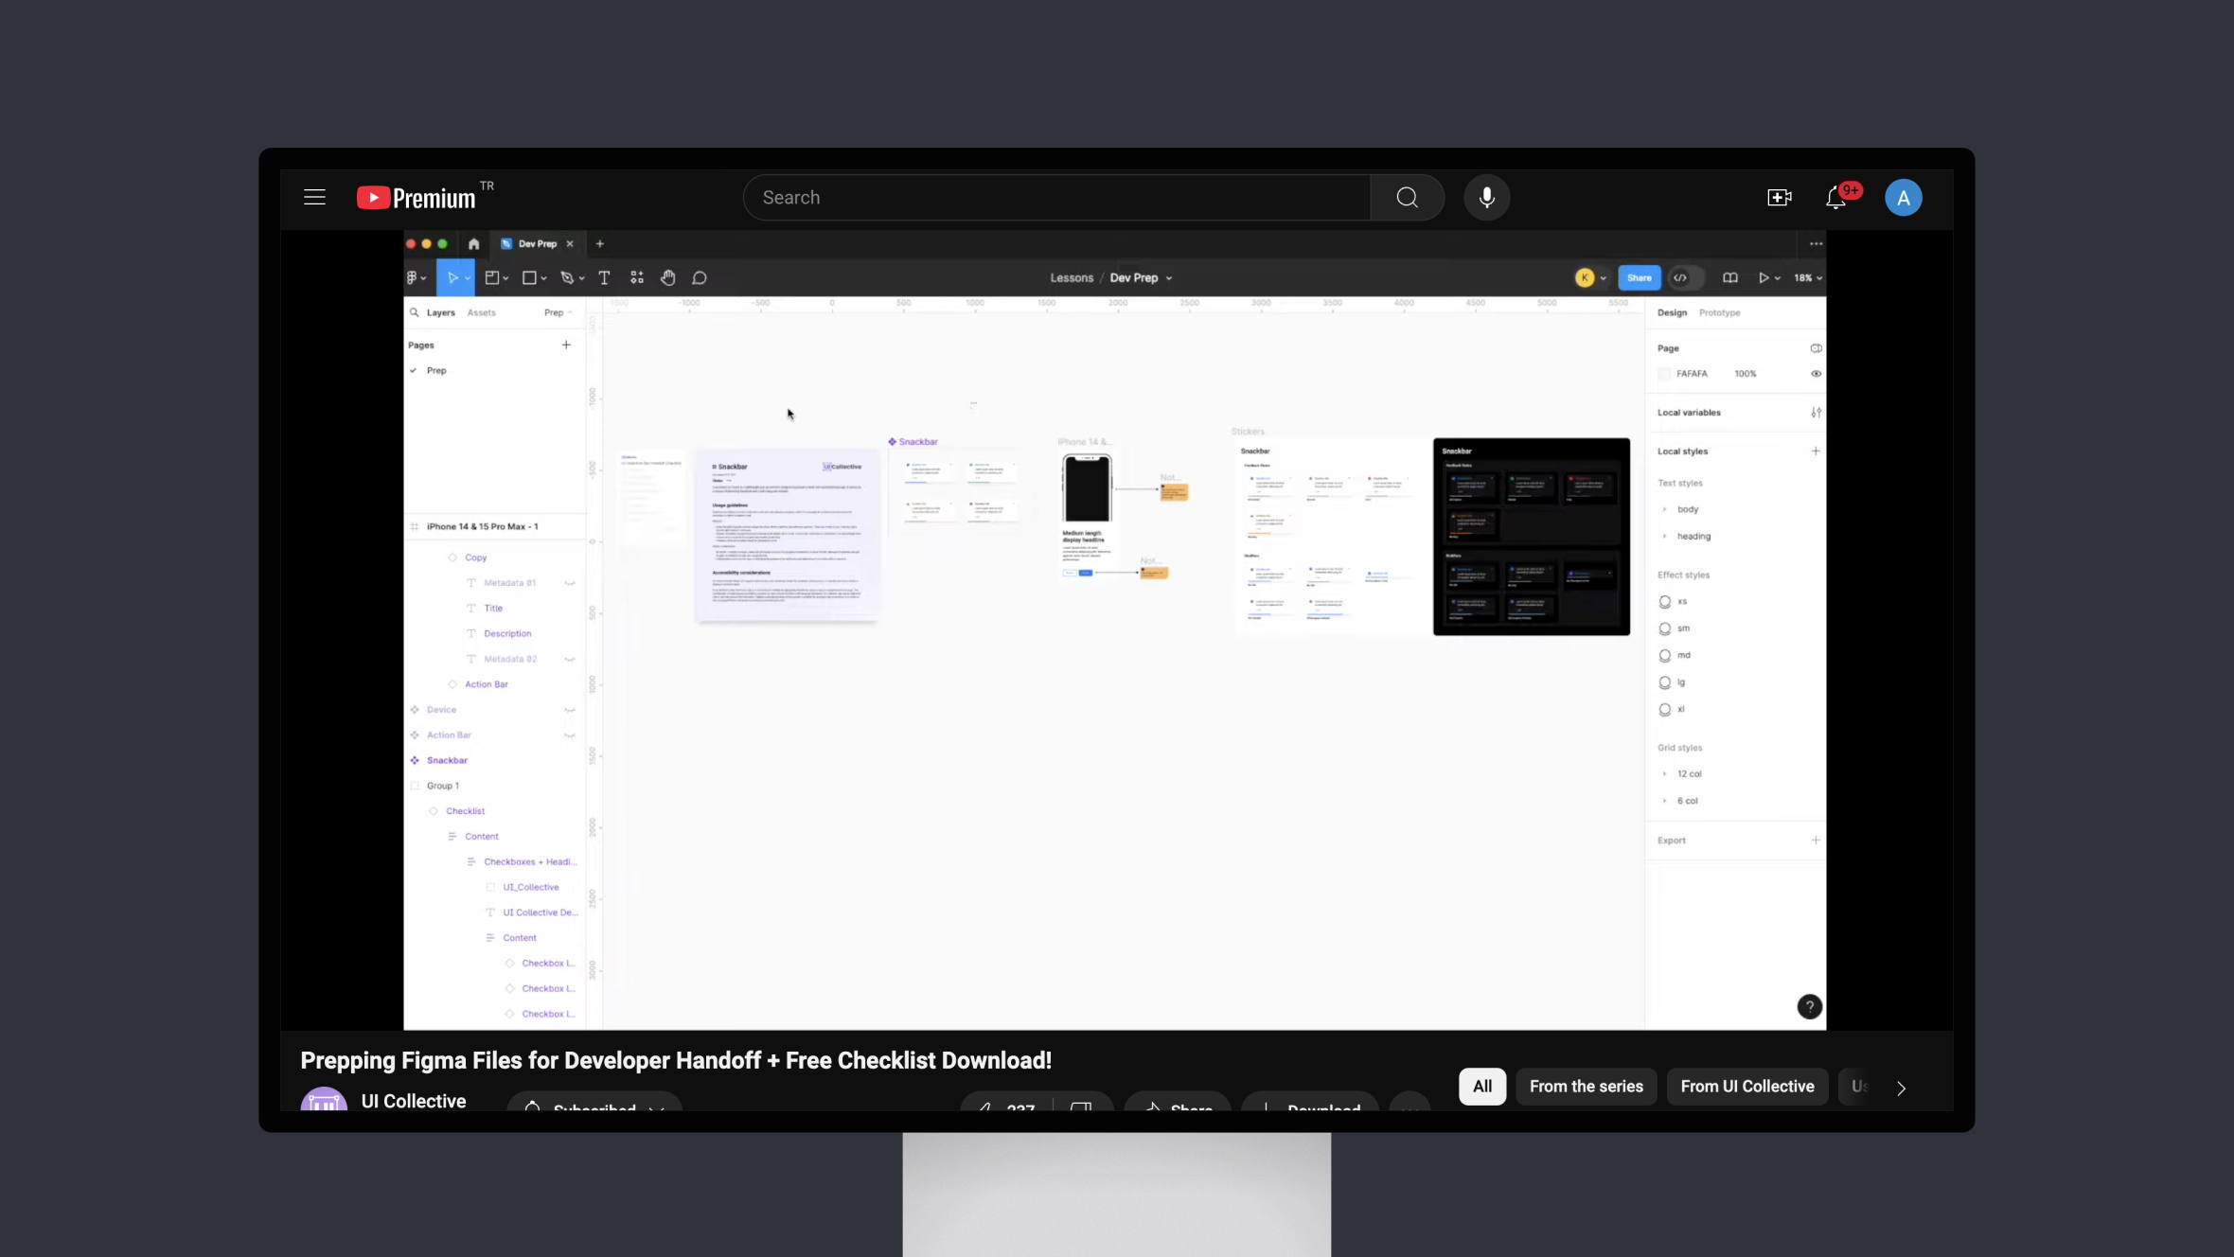
Task: Open the Prep page dropdown in the Layers panel header
Action: click(x=558, y=312)
